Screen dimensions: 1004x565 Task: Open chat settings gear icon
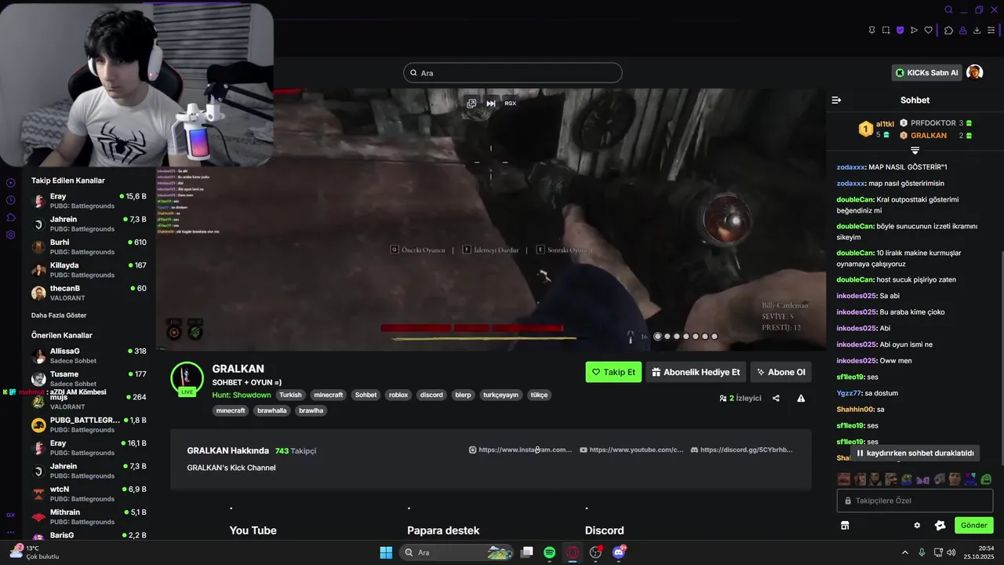point(917,525)
